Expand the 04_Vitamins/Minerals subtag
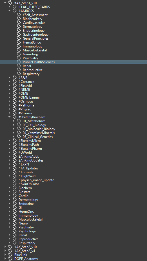 [x=14, y=133]
